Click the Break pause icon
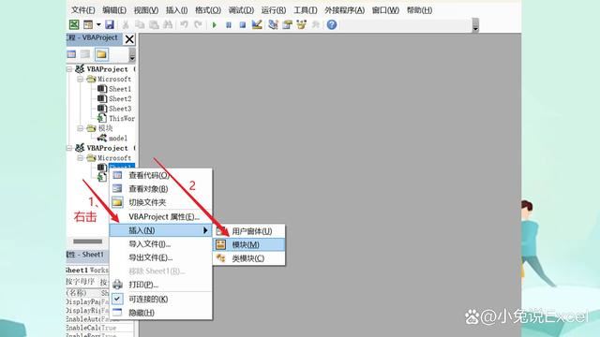This screenshot has height=337, width=600. (x=229, y=25)
